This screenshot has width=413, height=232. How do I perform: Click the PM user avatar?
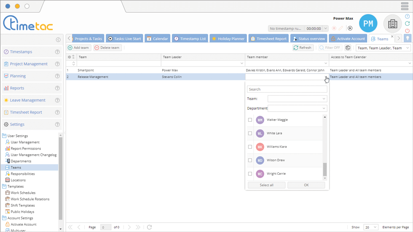tap(368, 24)
